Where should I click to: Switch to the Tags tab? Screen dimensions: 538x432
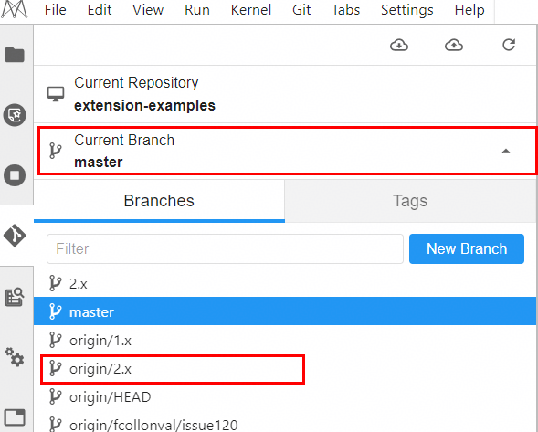click(x=410, y=201)
